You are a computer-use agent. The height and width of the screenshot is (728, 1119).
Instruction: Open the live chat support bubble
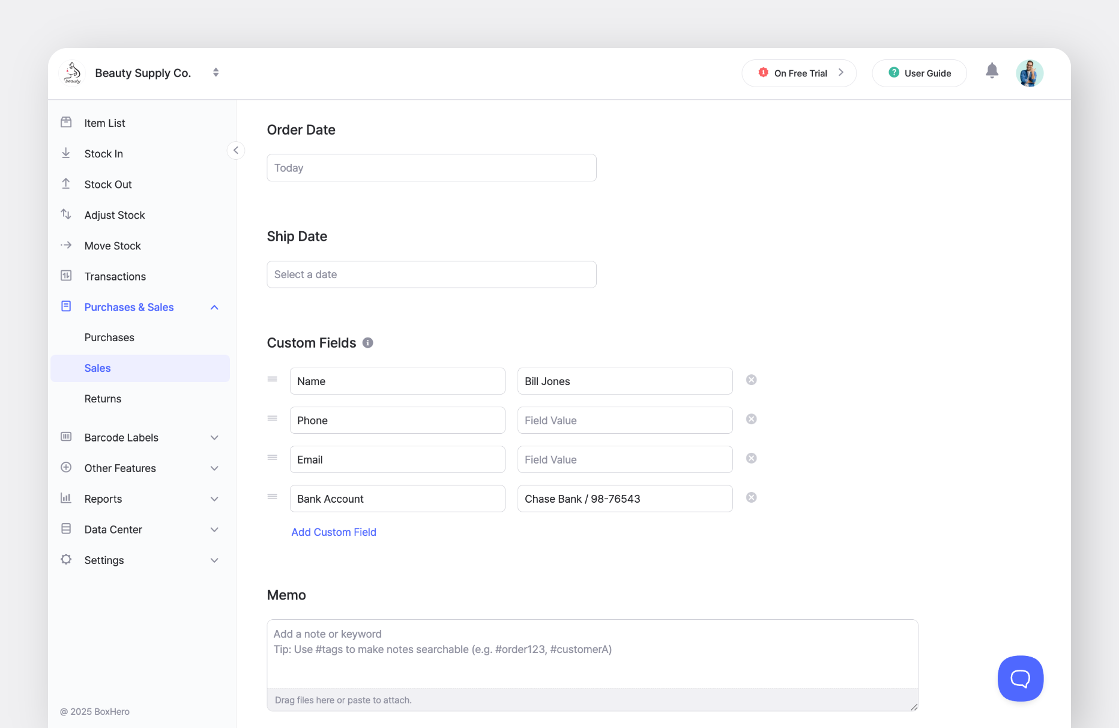[x=1020, y=678]
